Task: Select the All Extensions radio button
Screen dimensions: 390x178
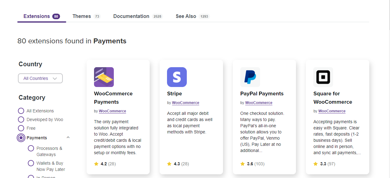Action: pos(21,111)
